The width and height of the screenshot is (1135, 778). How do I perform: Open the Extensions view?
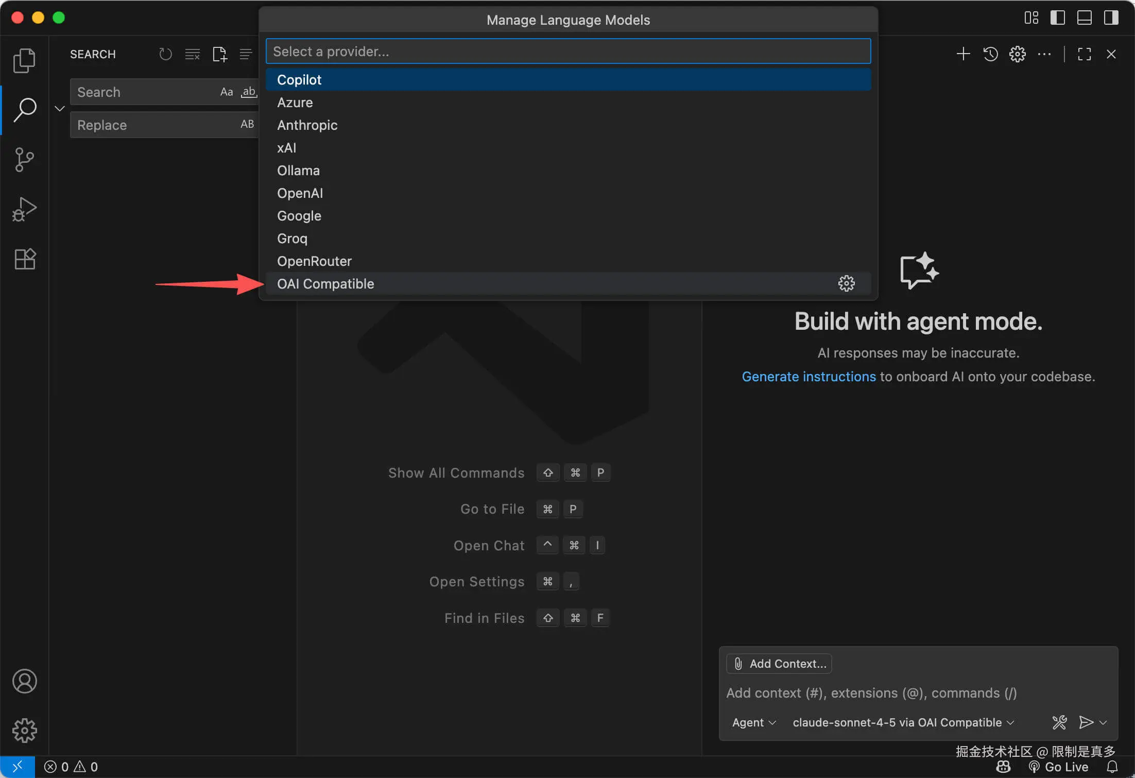coord(24,259)
